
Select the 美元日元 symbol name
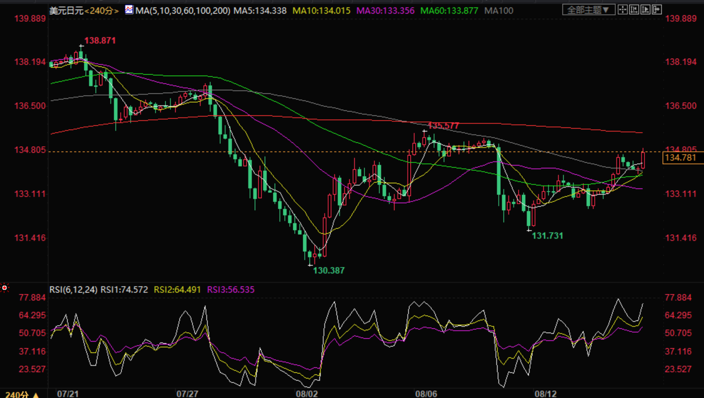[x=66, y=10]
